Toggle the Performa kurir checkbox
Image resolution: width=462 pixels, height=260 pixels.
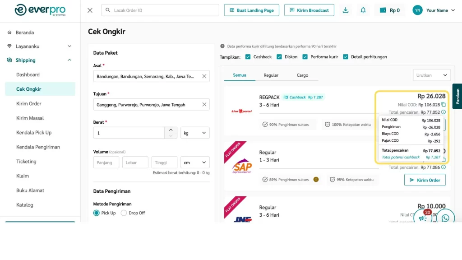pyautogui.click(x=305, y=57)
